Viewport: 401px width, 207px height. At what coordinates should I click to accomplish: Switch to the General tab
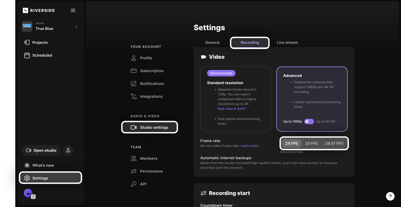click(212, 42)
